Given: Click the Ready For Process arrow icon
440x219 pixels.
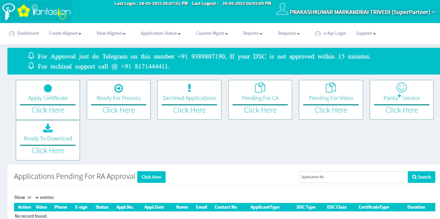Looking at the screenshot, I should pos(119,88).
